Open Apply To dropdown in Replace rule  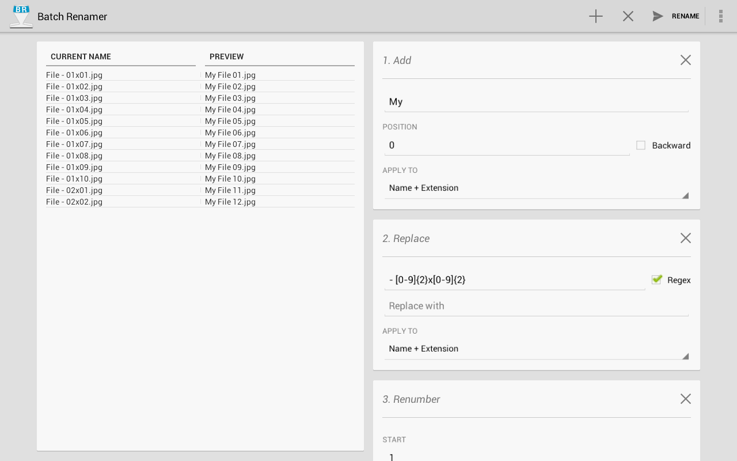point(537,349)
